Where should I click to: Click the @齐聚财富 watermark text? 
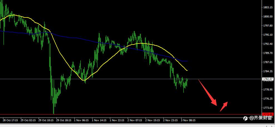(261, 118)
